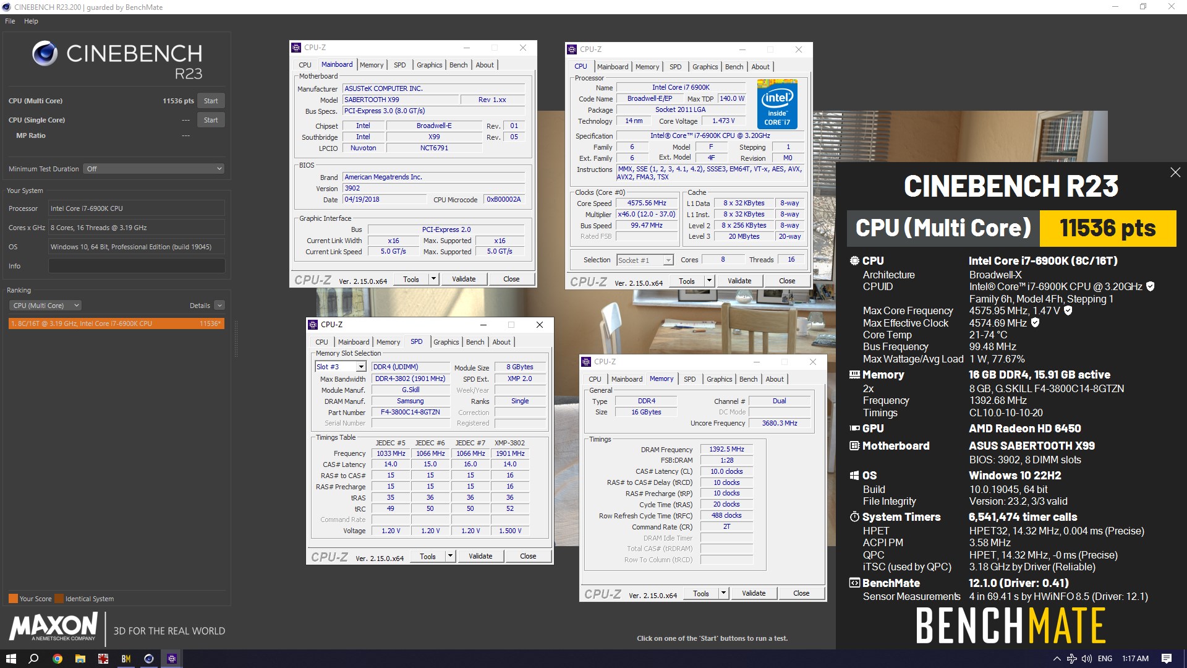Click the MAXON logo

(x=54, y=627)
